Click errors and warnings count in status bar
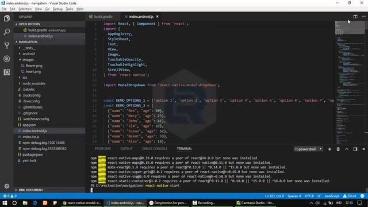Viewport: 368px width, 207px height. (10, 196)
